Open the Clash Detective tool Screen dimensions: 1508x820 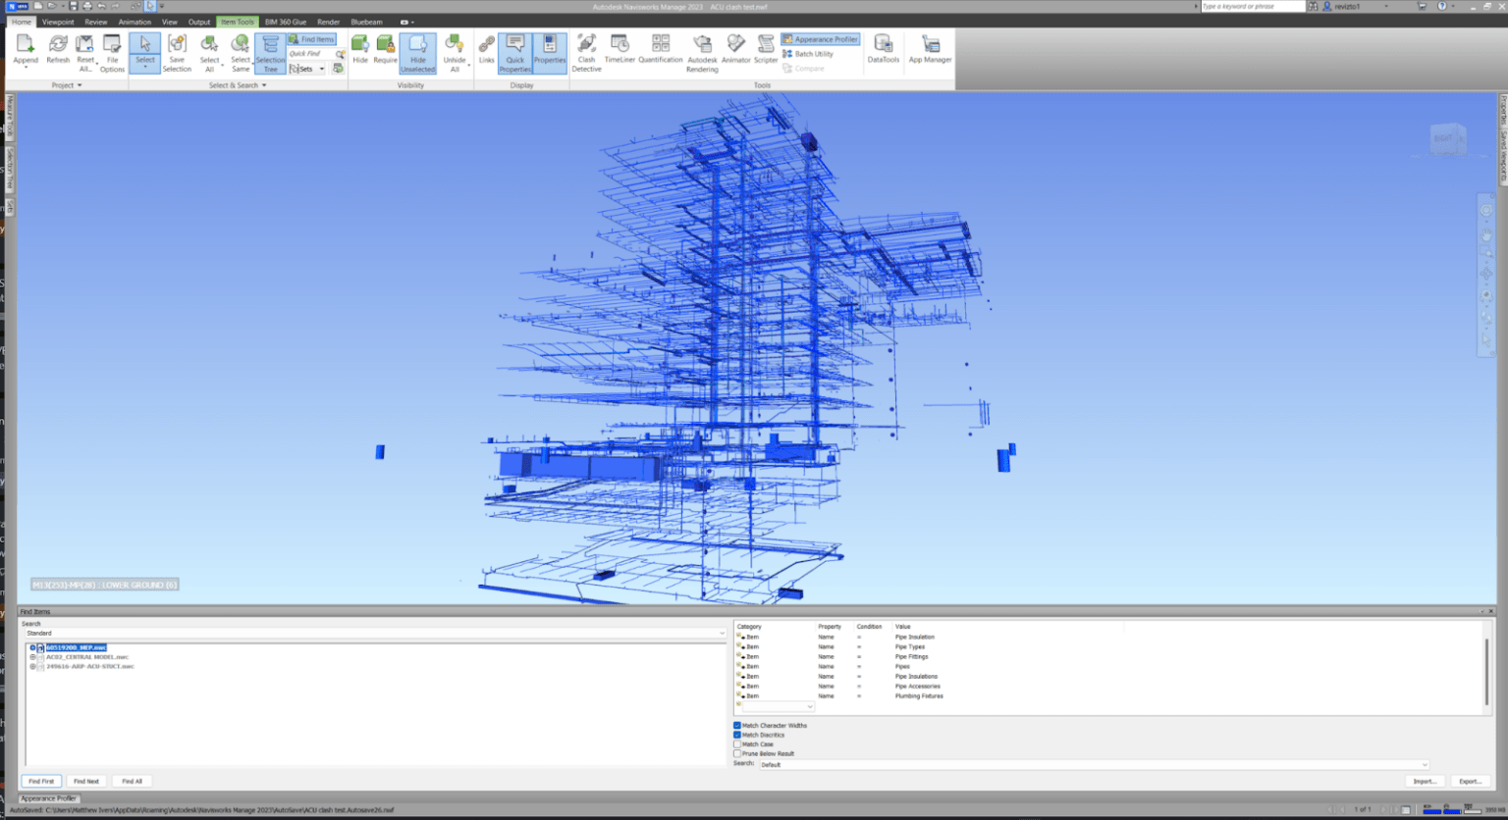[x=586, y=51]
